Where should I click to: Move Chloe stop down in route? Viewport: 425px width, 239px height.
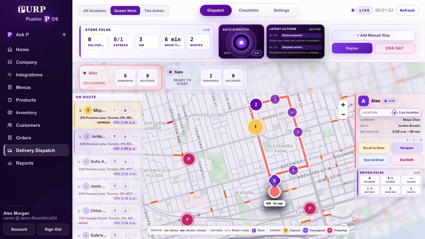(125, 211)
